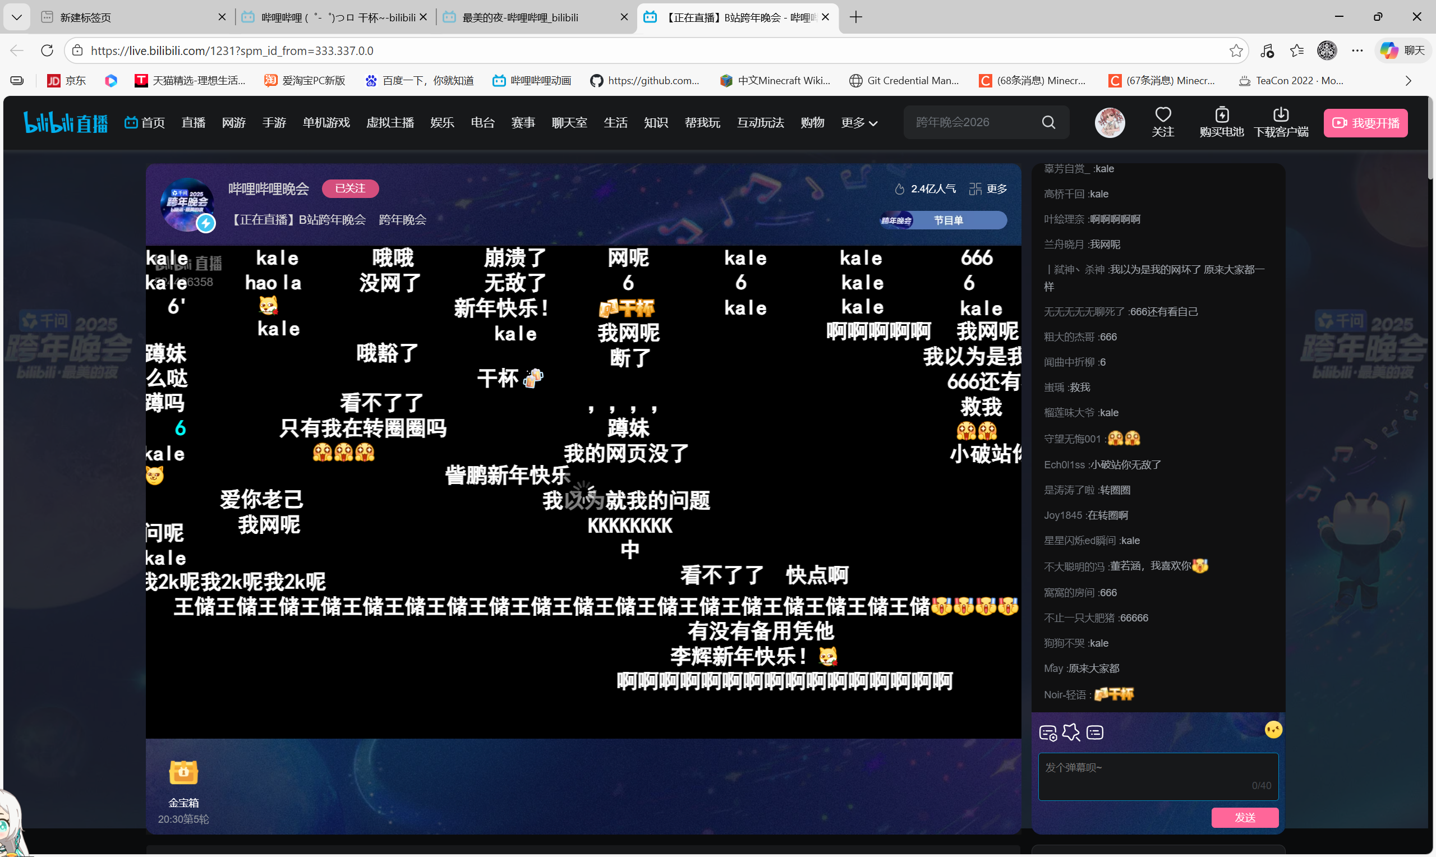Toggle the lightning charge badge on streamer avatar

206,223
